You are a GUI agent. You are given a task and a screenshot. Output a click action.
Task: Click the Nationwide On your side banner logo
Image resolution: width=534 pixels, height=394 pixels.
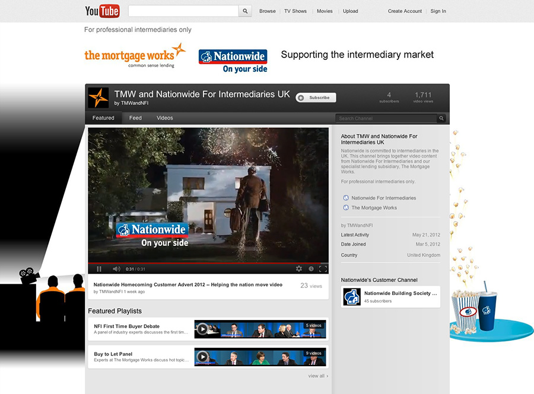coord(233,61)
